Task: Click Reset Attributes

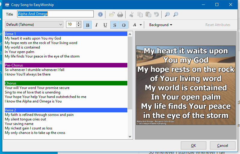Action: (218, 25)
